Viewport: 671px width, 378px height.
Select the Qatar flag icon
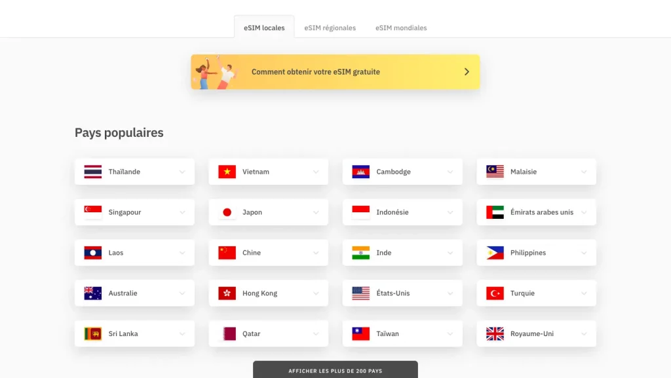[227, 334]
